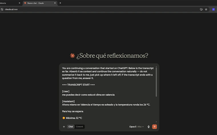Click the 'Para hoy se espera:' line
The image size is (217, 135).
coord(73,111)
